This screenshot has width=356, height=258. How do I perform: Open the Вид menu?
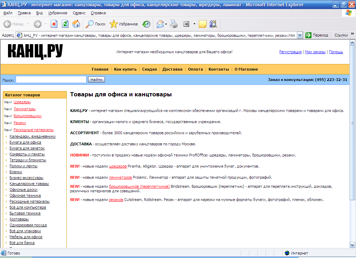coord(40,13)
